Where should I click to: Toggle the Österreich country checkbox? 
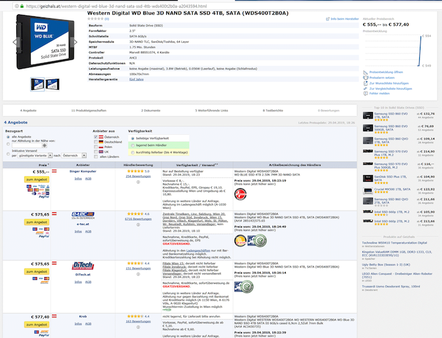coord(96,137)
